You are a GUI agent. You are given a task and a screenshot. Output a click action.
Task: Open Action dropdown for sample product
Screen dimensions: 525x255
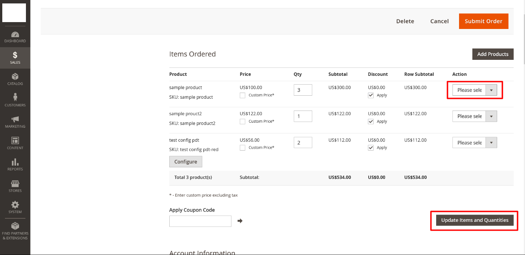click(x=474, y=90)
